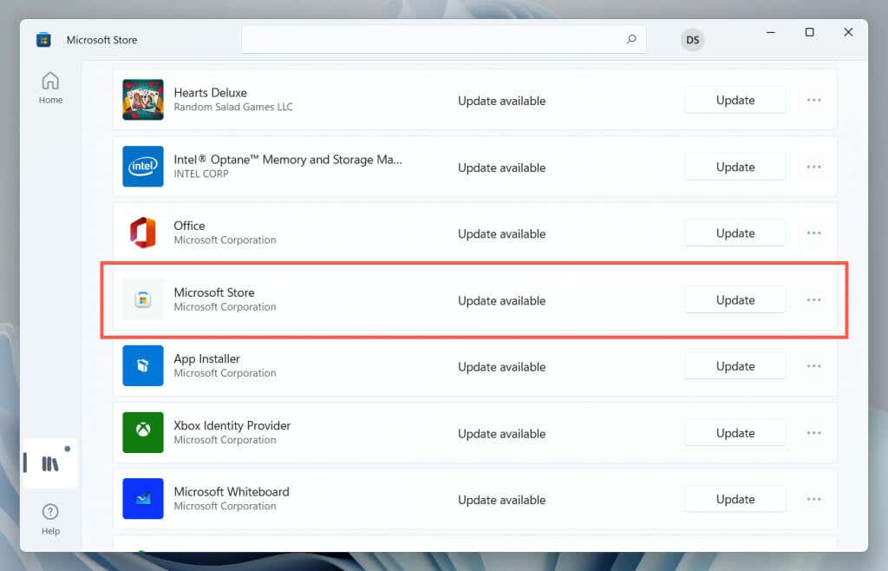Open more options for Office

pyautogui.click(x=813, y=233)
